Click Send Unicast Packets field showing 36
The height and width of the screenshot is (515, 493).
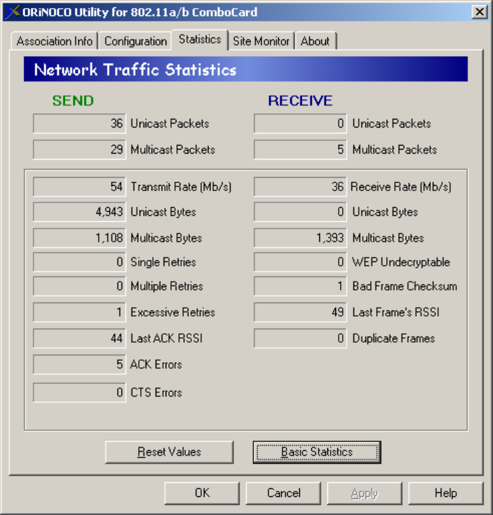[x=79, y=124]
